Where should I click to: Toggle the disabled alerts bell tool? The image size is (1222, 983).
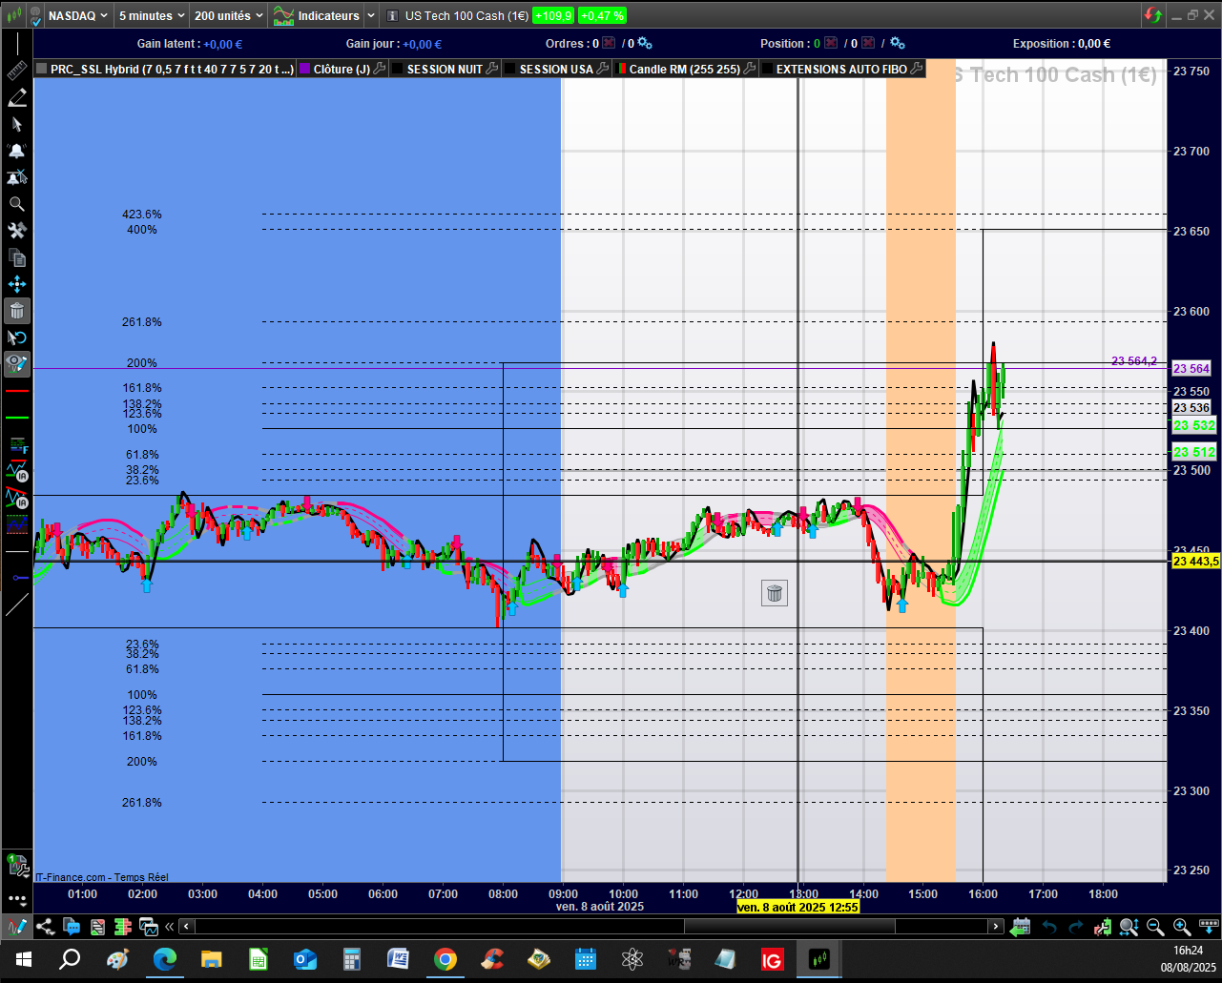tap(17, 177)
